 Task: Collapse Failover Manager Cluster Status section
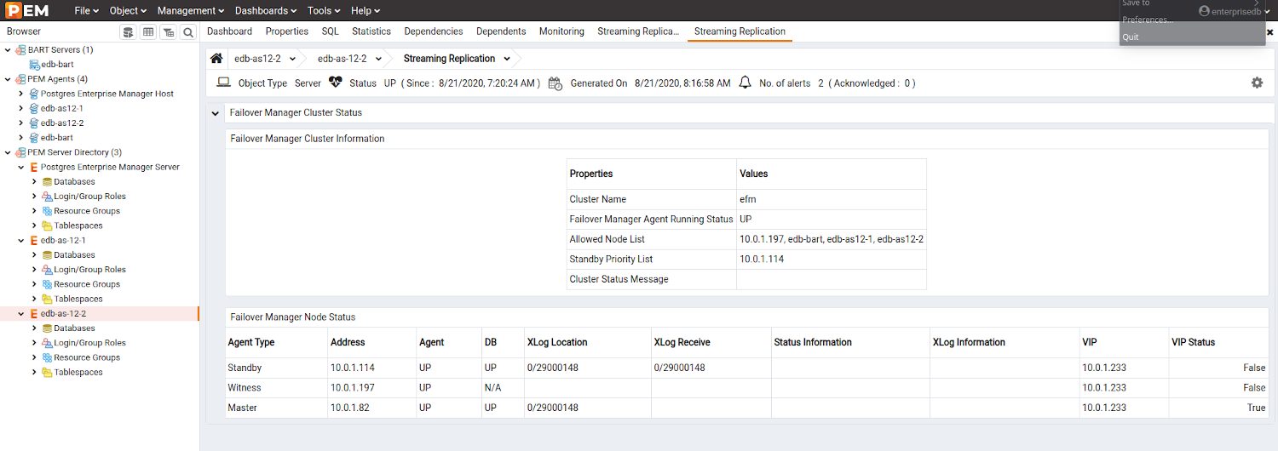216,112
